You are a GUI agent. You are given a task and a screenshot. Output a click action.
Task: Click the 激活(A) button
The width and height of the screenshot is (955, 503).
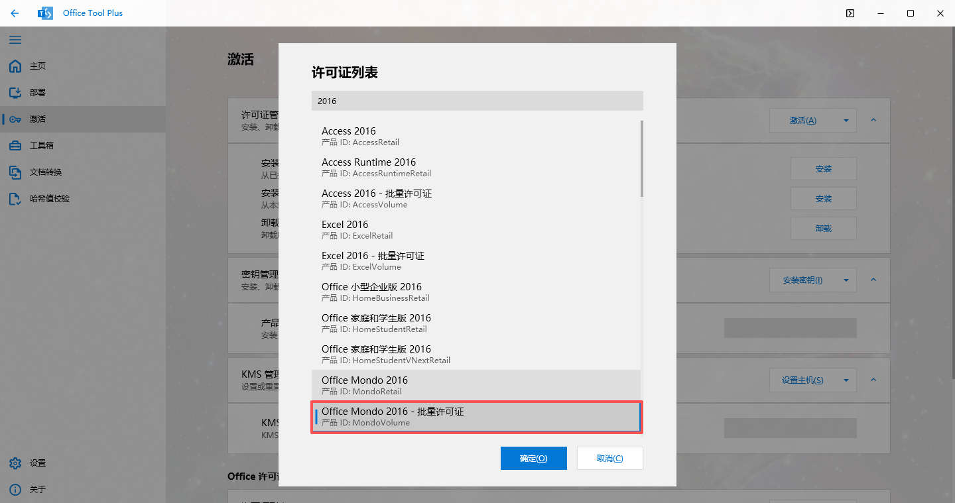pyautogui.click(x=802, y=121)
